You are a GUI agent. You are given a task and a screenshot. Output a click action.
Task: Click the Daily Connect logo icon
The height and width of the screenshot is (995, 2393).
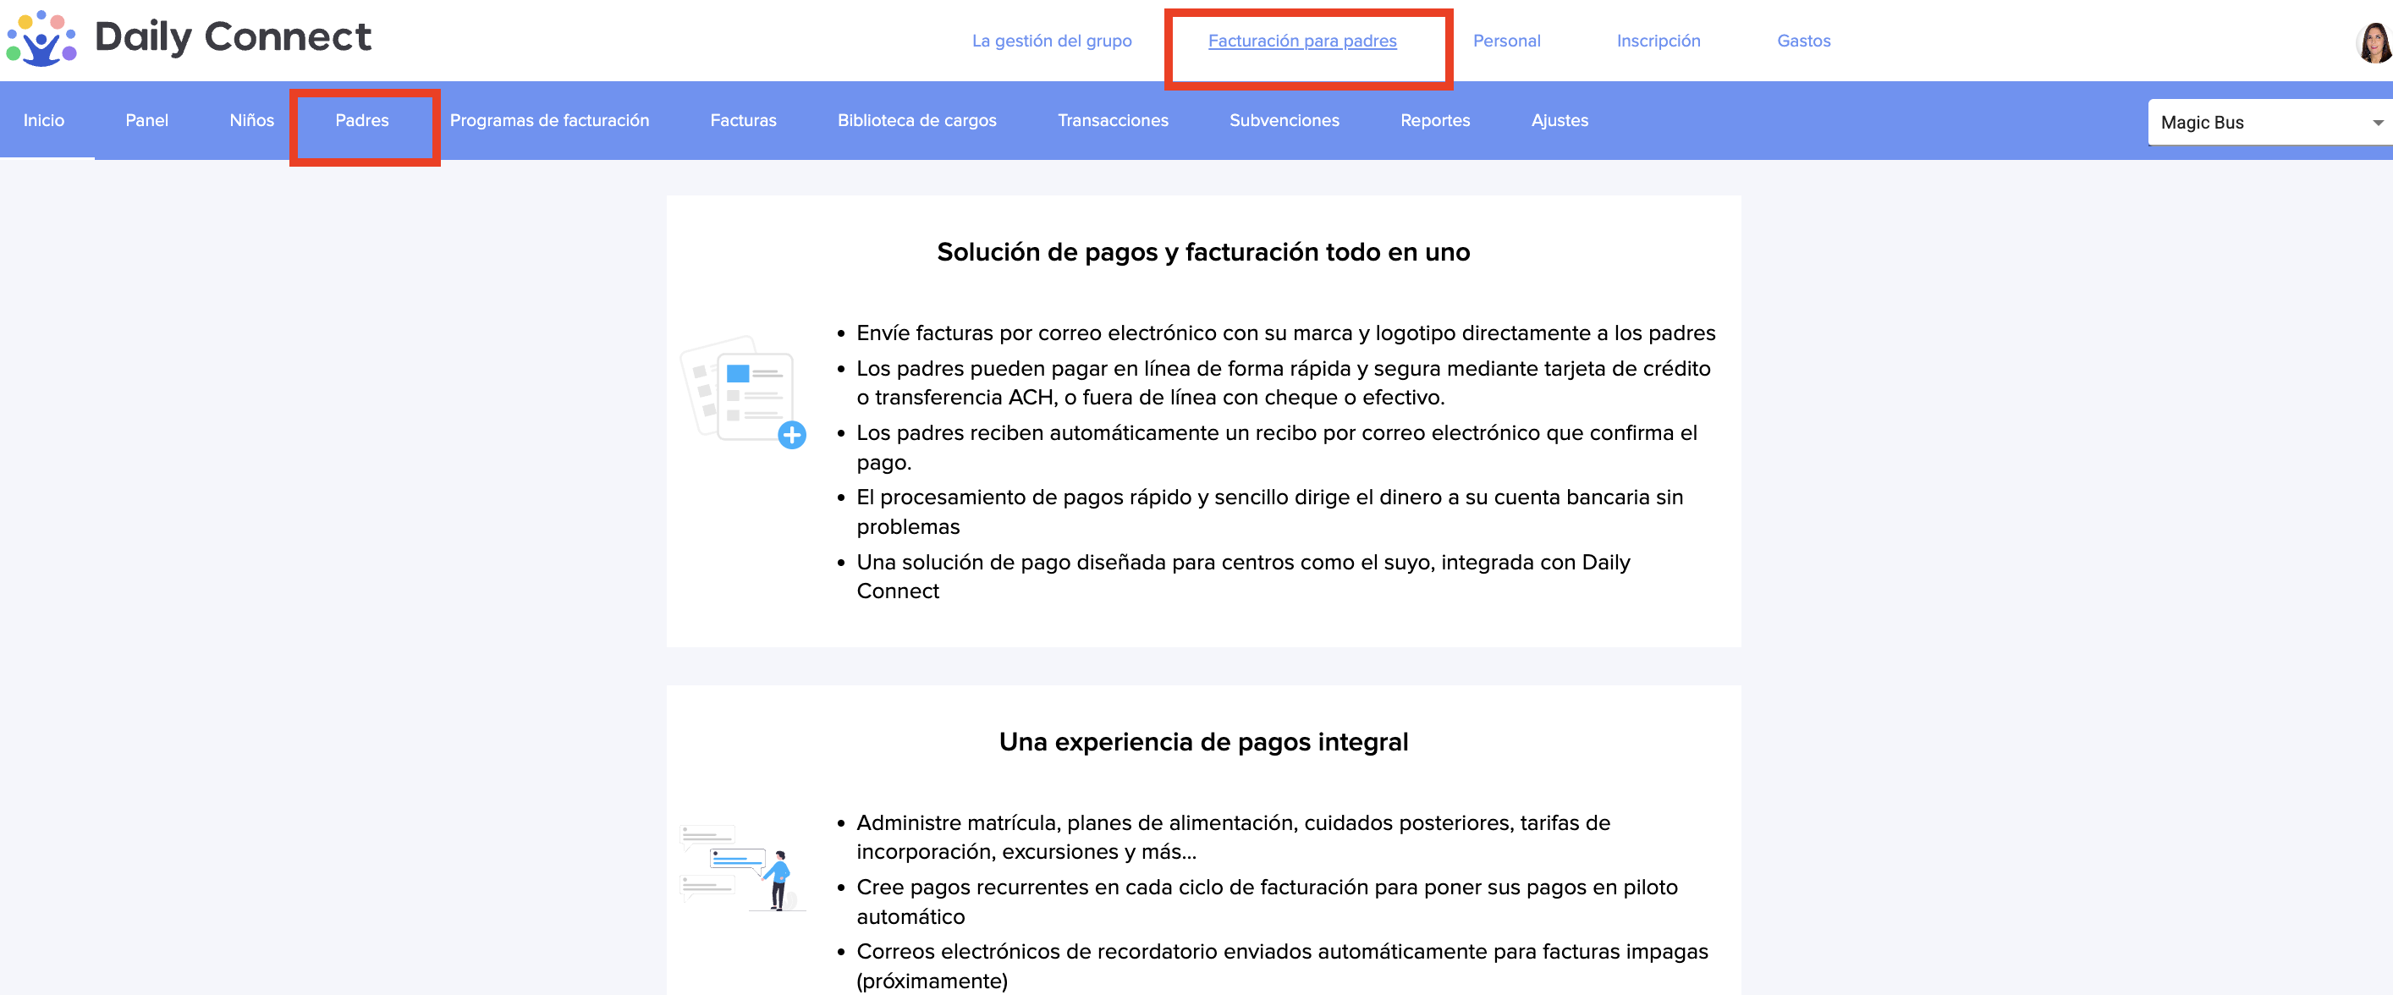tap(41, 39)
